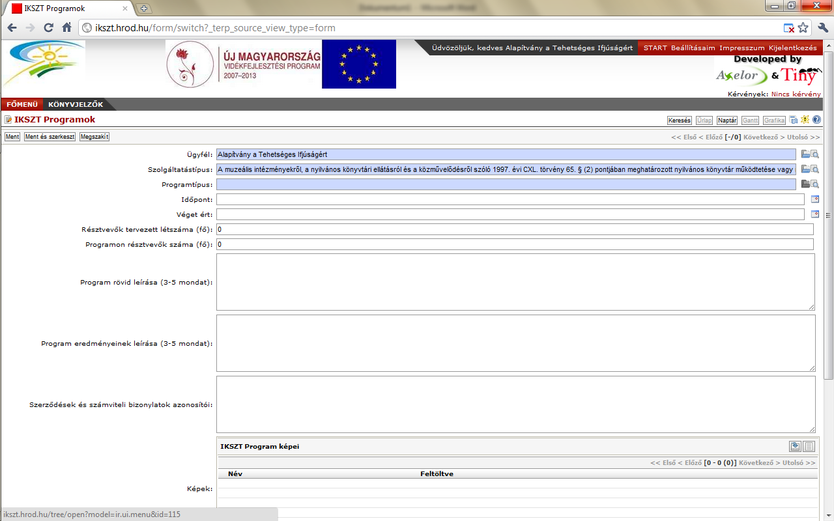834x521 pixels.
Task: Click the Űrlap view button
Action: coord(704,120)
